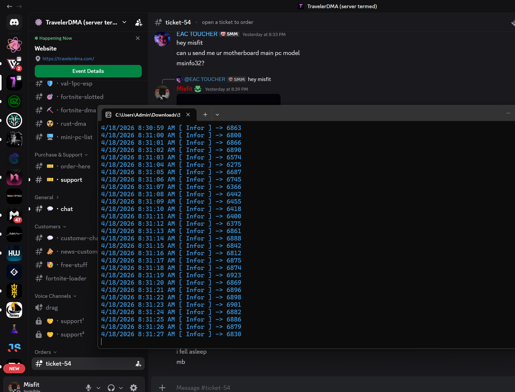Open the pink M server icon
The height and width of the screenshot is (392, 515).
click(x=14, y=177)
